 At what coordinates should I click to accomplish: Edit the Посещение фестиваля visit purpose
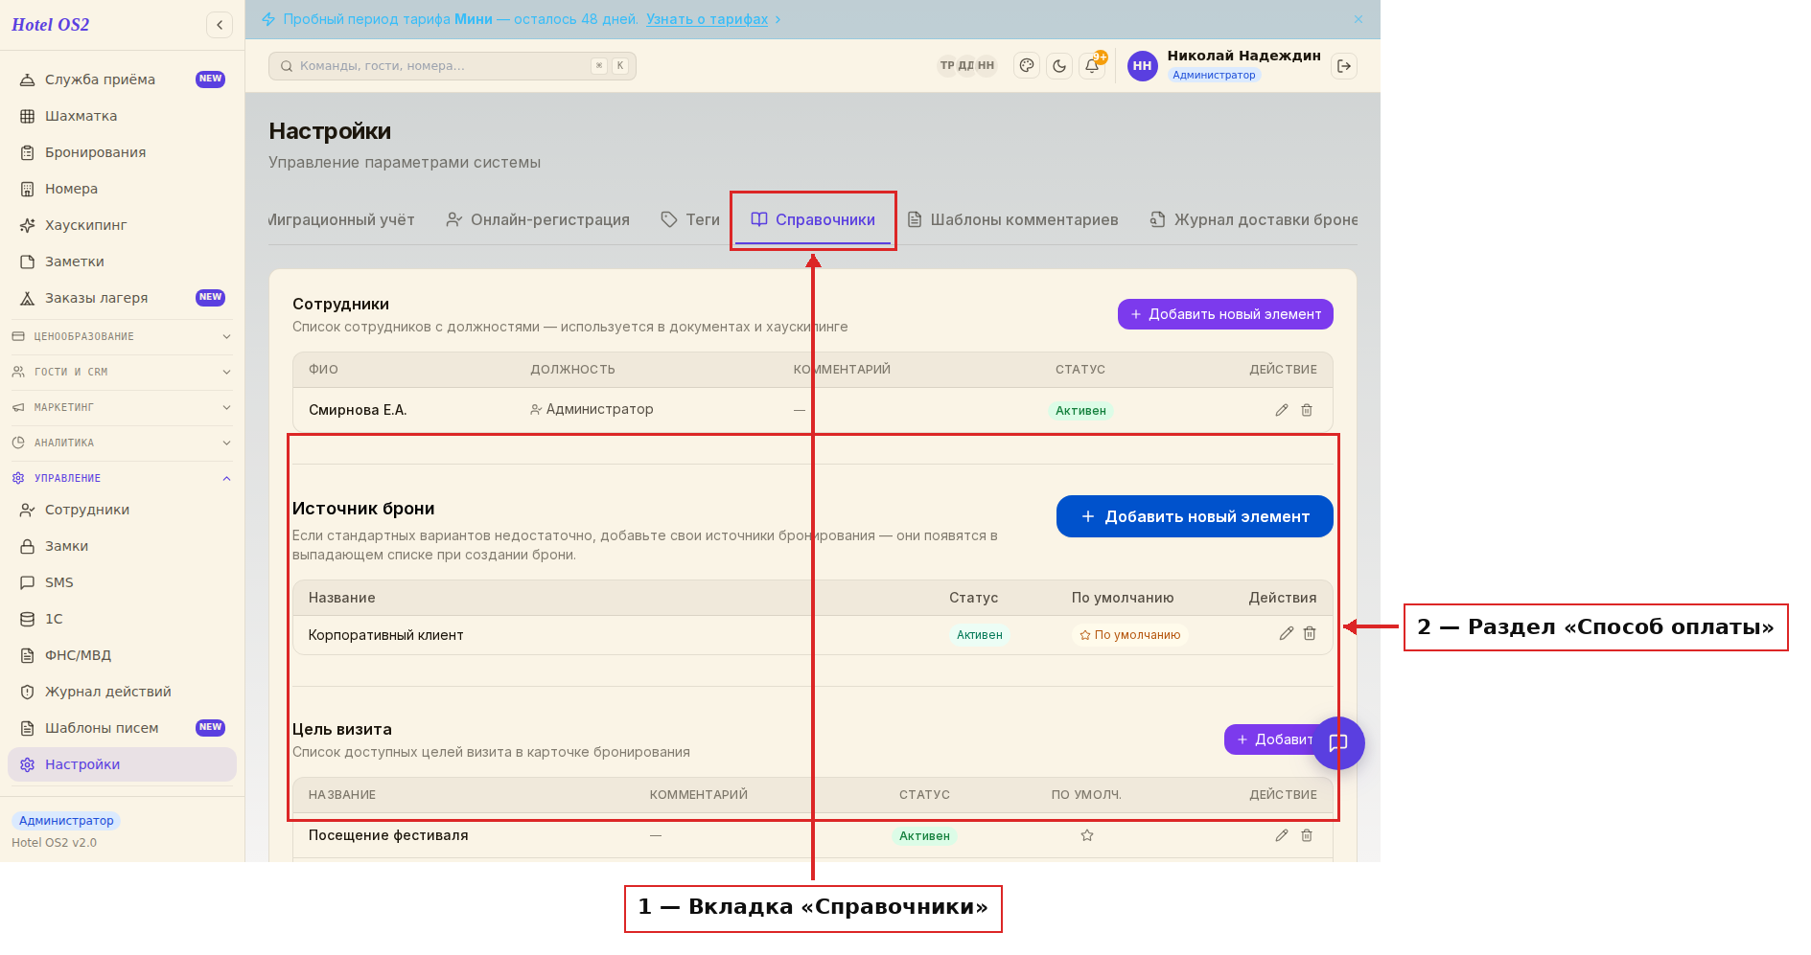click(1282, 835)
